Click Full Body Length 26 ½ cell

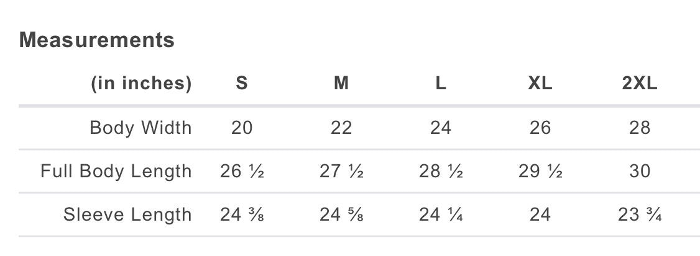242,171
